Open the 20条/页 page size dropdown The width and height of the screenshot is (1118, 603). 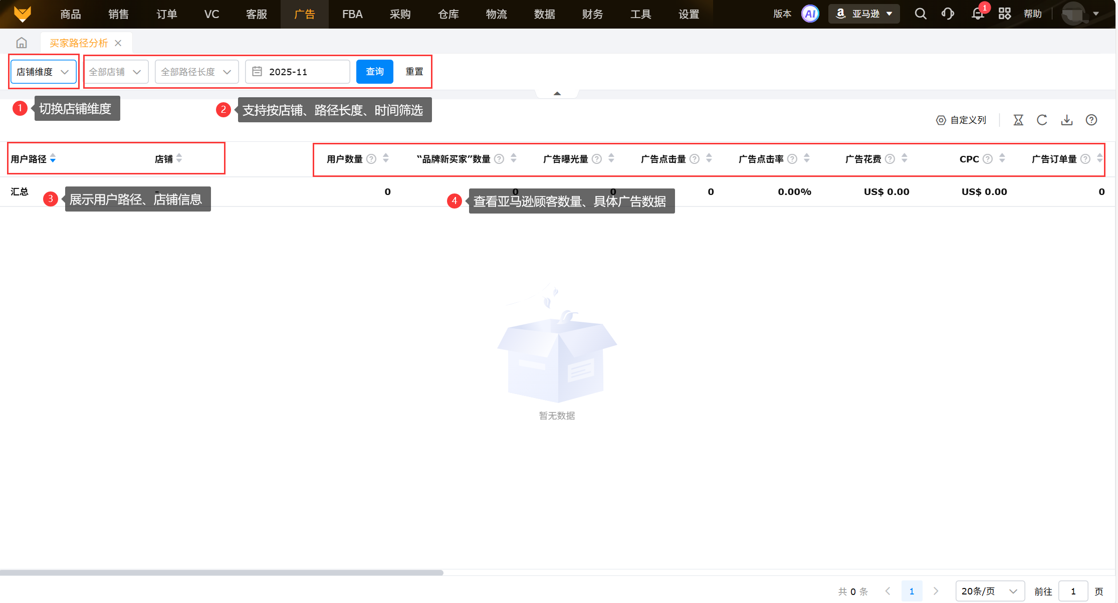[989, 591]
